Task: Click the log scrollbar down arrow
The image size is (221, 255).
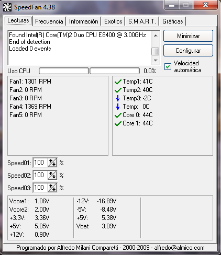Action: (156, 61)
